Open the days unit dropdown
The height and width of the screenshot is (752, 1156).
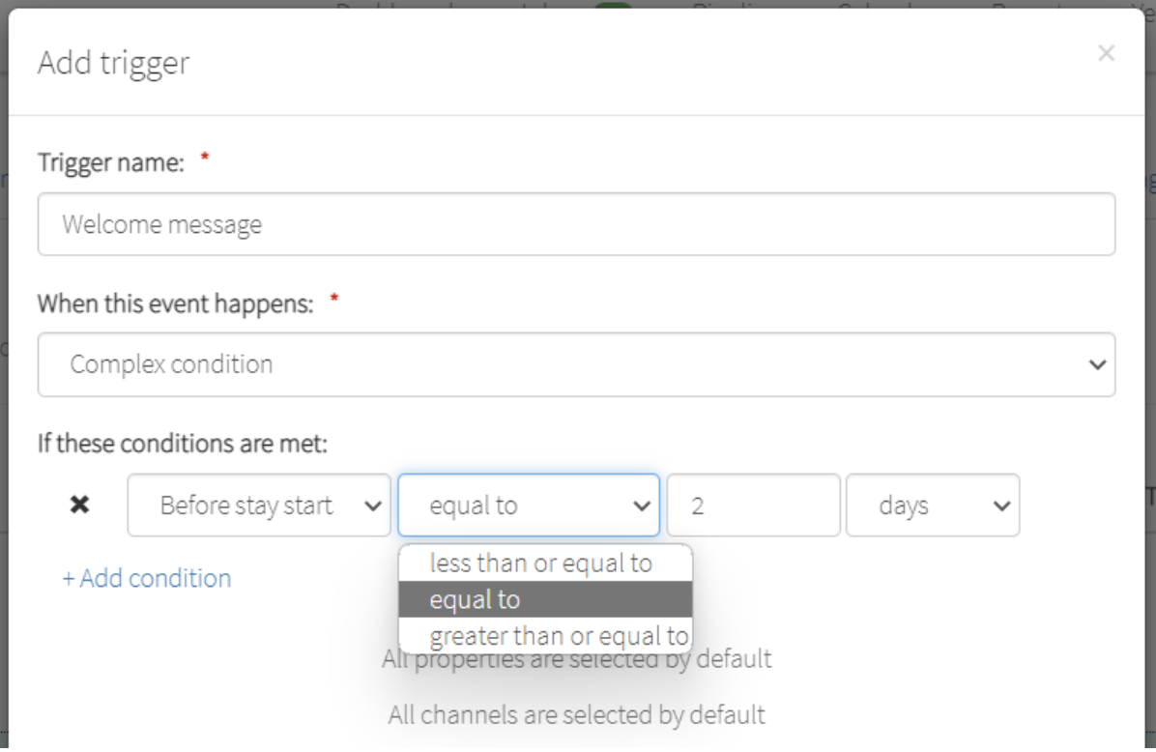point(932,505)
